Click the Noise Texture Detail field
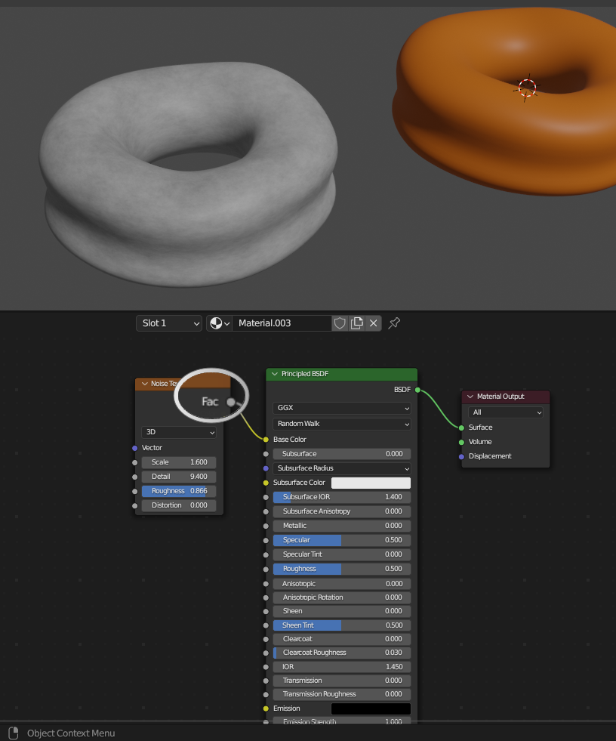This screenshot has height=741, width=616. (179, 477)
